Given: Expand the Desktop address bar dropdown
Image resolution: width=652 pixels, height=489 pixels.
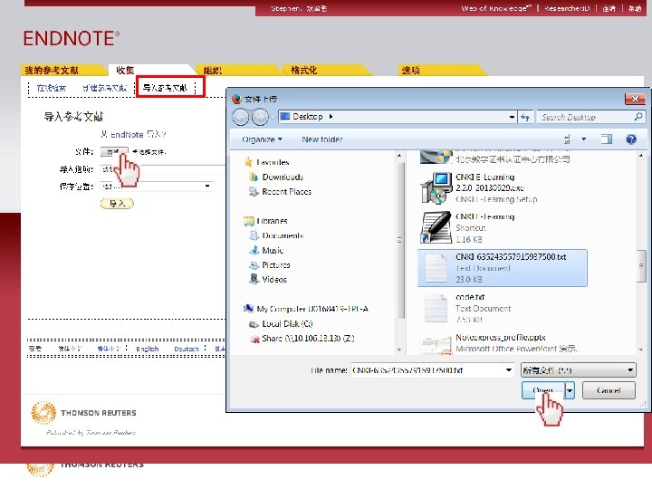Looking at the screenshot, I should (x=512, y=117).
